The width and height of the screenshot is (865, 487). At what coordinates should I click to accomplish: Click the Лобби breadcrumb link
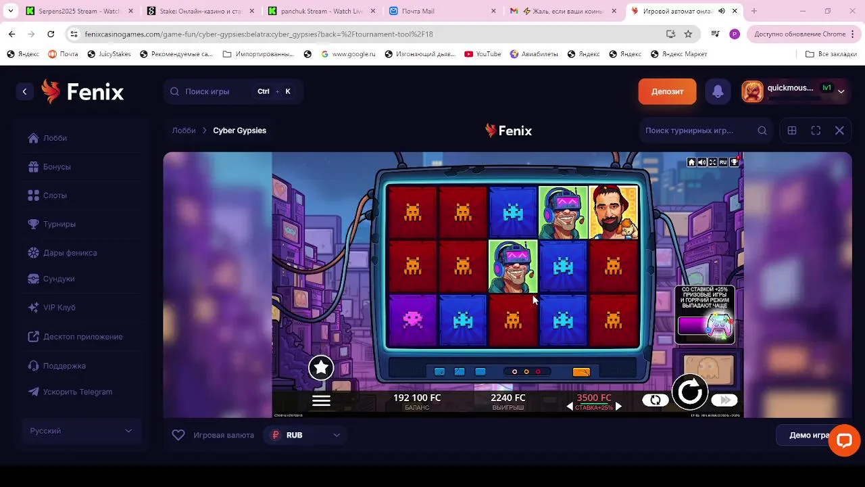[x=184, y=131]
